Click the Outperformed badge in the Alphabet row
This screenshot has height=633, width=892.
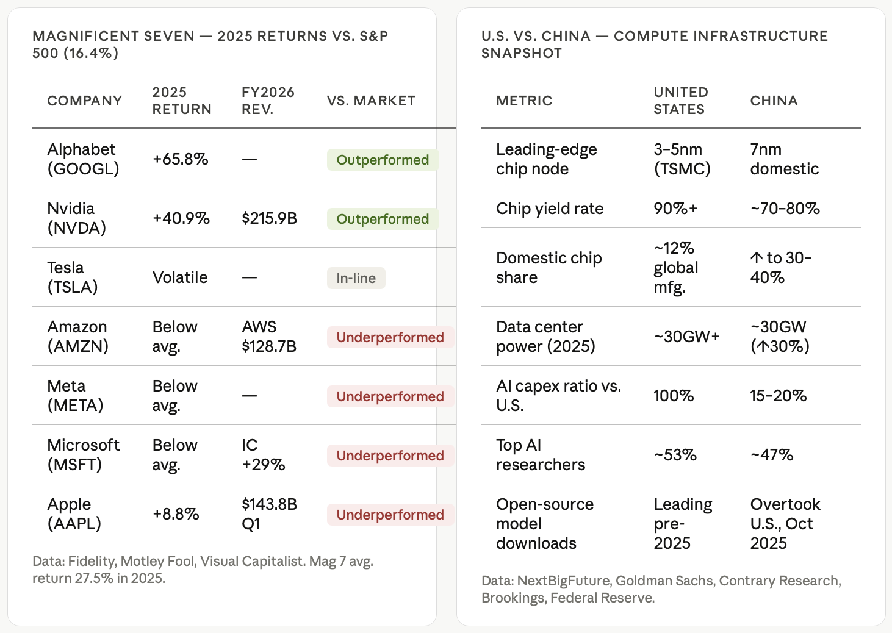pyautogui.click(x=383, y=160)
